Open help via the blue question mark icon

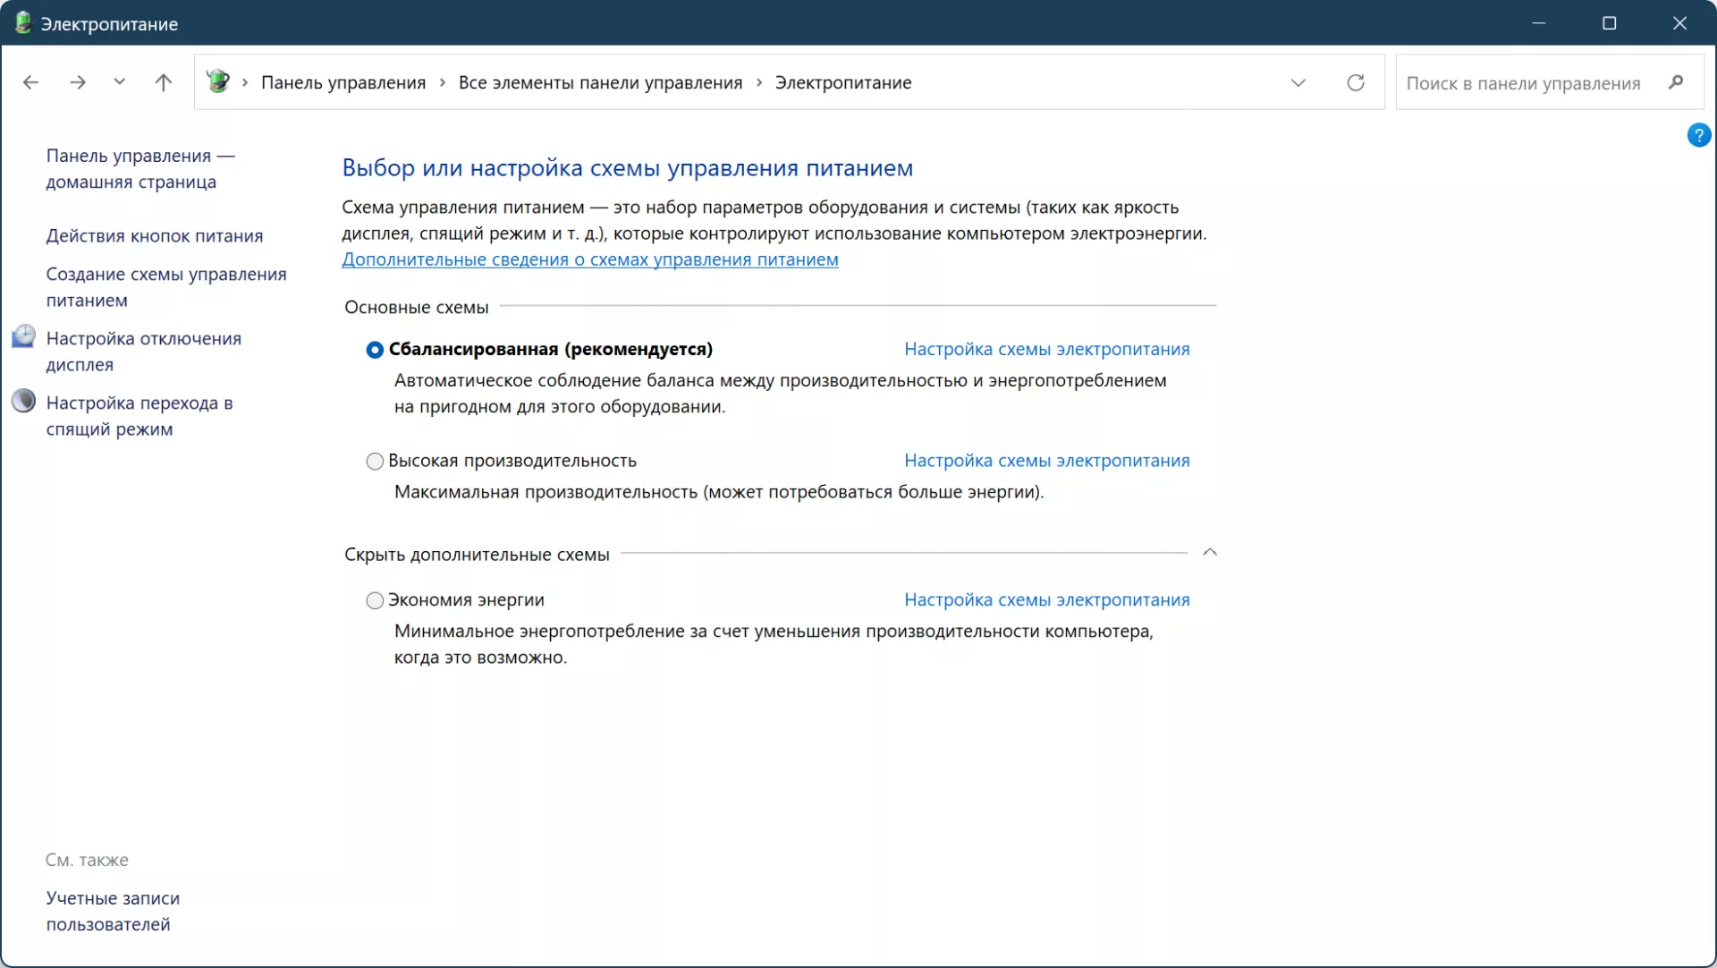1698,135
